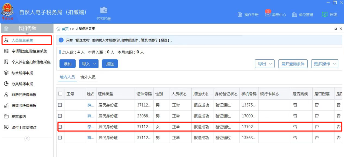Click the 专项附加扣除信息采集 list icon
The image size is (344, 157).
point(6,51)
